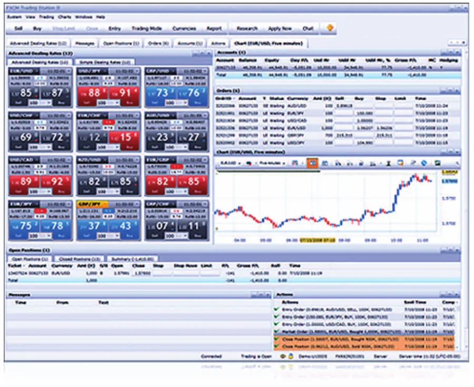This screenshot has width=474, height=387.
Task: Open the GBP/USD tile amount dropdown
Action: (x=176, y=103)
